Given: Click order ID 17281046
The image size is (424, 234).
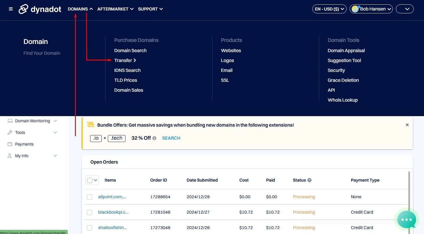Looking at the screenshot, I should (x=160, y=212).
